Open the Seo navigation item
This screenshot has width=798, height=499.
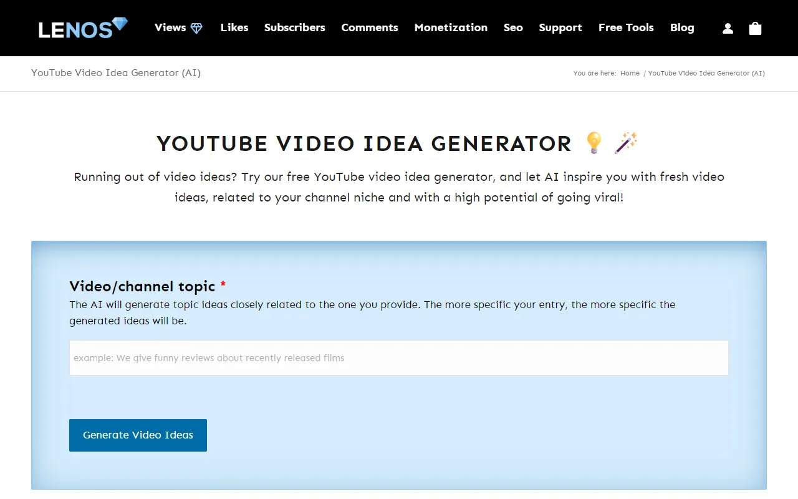[513, 27]
